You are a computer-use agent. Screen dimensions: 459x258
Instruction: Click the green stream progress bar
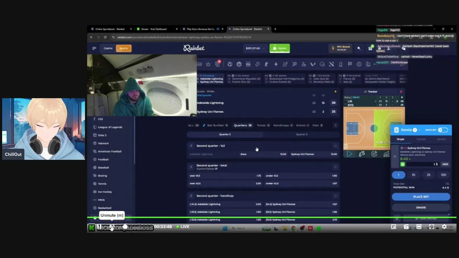(272, 218)
